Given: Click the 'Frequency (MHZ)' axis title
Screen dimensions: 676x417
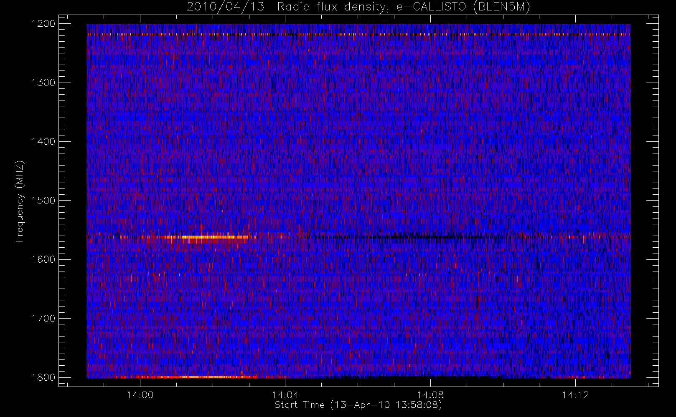Looking at the screenshot, I should click(x=20, y=201).
